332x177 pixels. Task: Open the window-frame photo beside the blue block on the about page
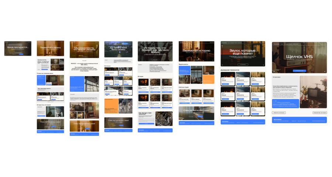pyautogui.click(x=92, y=84)
